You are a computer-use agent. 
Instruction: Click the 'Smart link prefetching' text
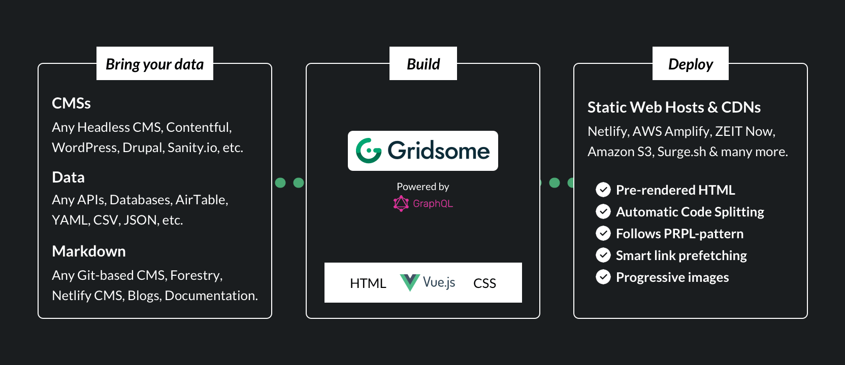point(681,255)
